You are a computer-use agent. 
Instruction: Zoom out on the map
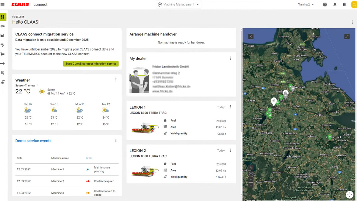[x=251, y=185]
